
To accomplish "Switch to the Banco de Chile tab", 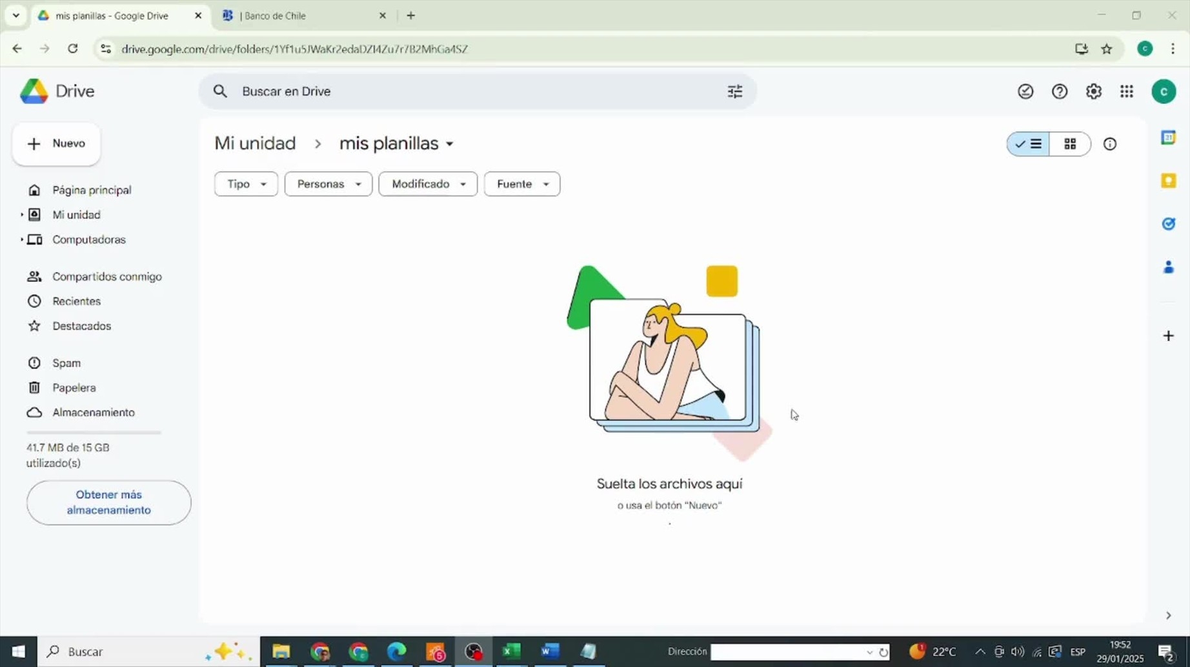I will [302, 15].
